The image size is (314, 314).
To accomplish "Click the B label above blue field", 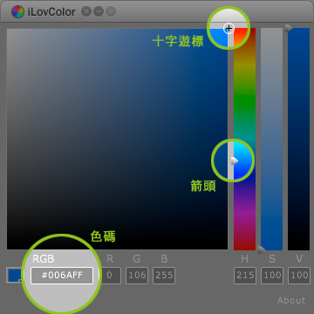I will click(164, 259).
